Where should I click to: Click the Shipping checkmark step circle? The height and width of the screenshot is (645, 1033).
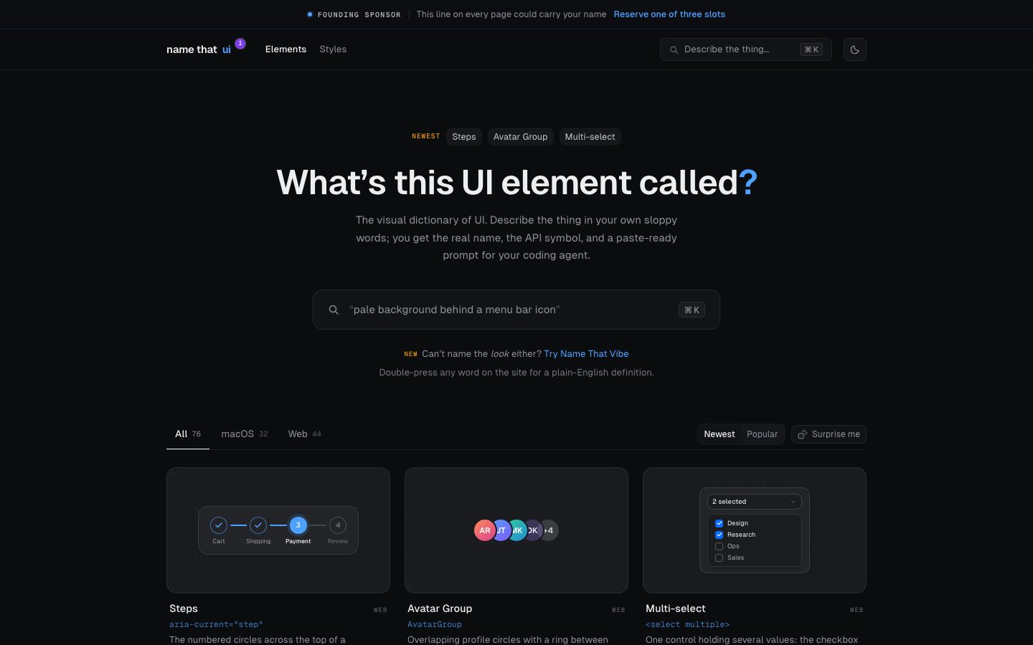coord(258,525)
